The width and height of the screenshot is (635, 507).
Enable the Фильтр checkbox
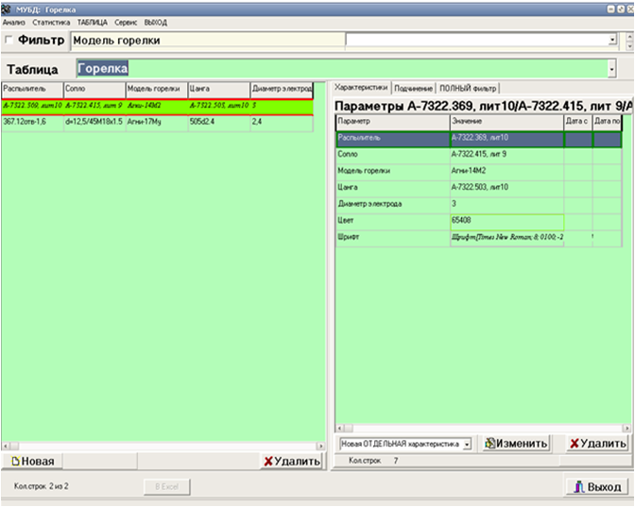click(x=9, y=40)
